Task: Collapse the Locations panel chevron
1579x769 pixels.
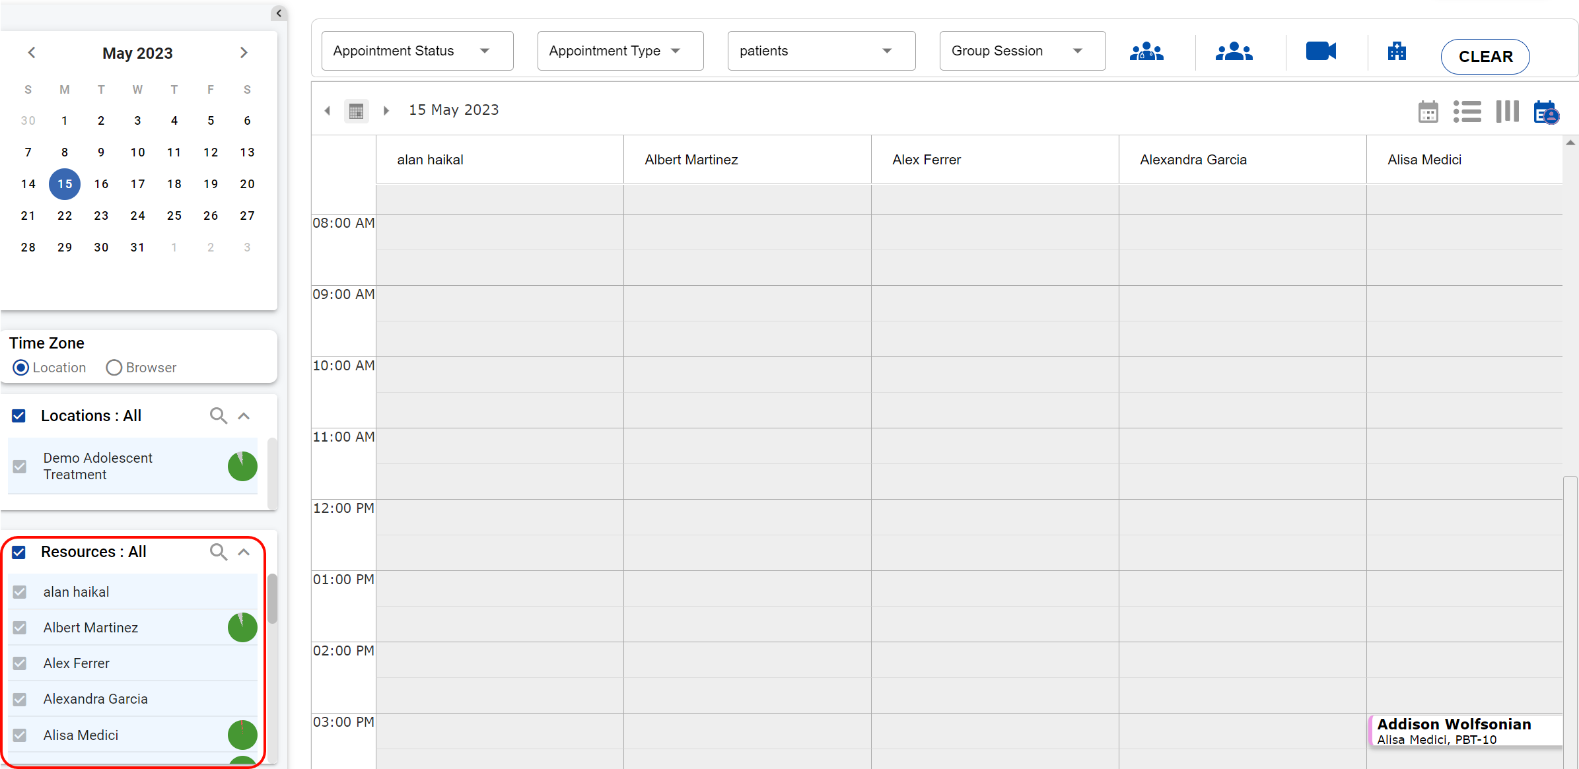Action: point(244,416)
